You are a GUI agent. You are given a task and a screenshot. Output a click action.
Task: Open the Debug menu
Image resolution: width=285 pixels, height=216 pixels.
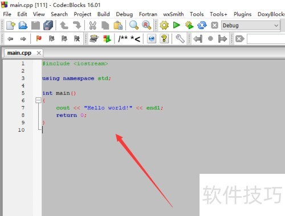(x=124, y=14)
